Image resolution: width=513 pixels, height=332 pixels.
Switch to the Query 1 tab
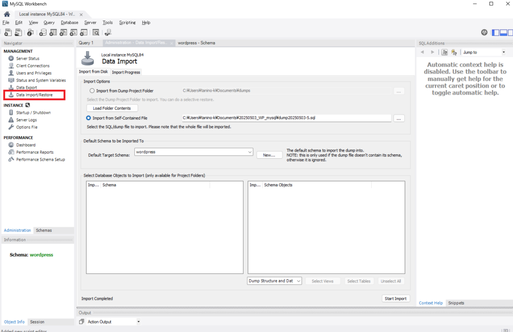tap(86, 43)
